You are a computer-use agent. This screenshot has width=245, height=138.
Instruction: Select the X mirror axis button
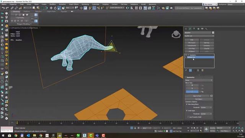pyautogui.click(x=192, y=85)
